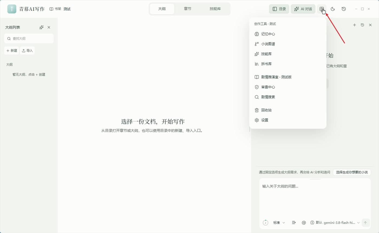Click the 查找大纲 search field
Viewport: 379px width, 233px height.
point(29,38)
